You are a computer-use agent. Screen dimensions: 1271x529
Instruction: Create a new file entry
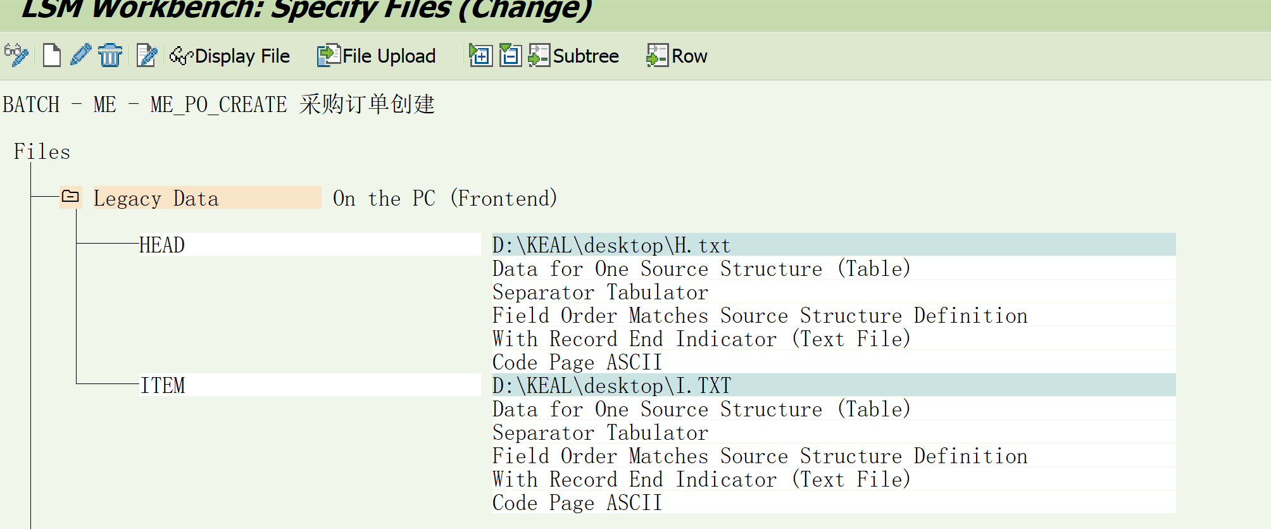(52, 56)
